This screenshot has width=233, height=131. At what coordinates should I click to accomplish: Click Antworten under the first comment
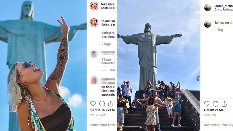tap(108, 63)
